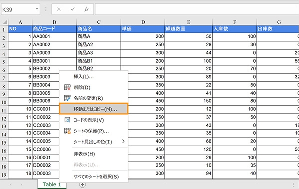Choose 非表示(H) to hide the sheet

(x=94, y=154)
